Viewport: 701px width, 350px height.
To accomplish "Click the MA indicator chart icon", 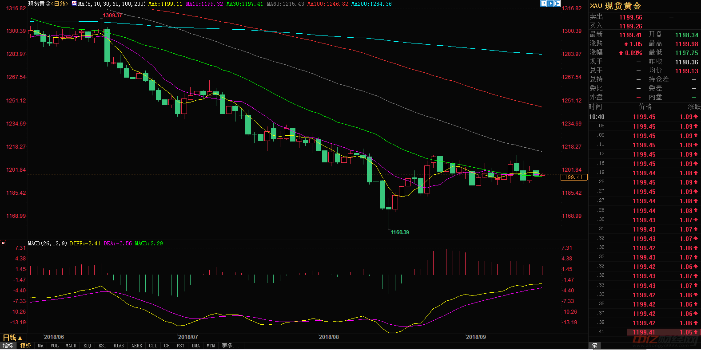I will coord(74,4).
